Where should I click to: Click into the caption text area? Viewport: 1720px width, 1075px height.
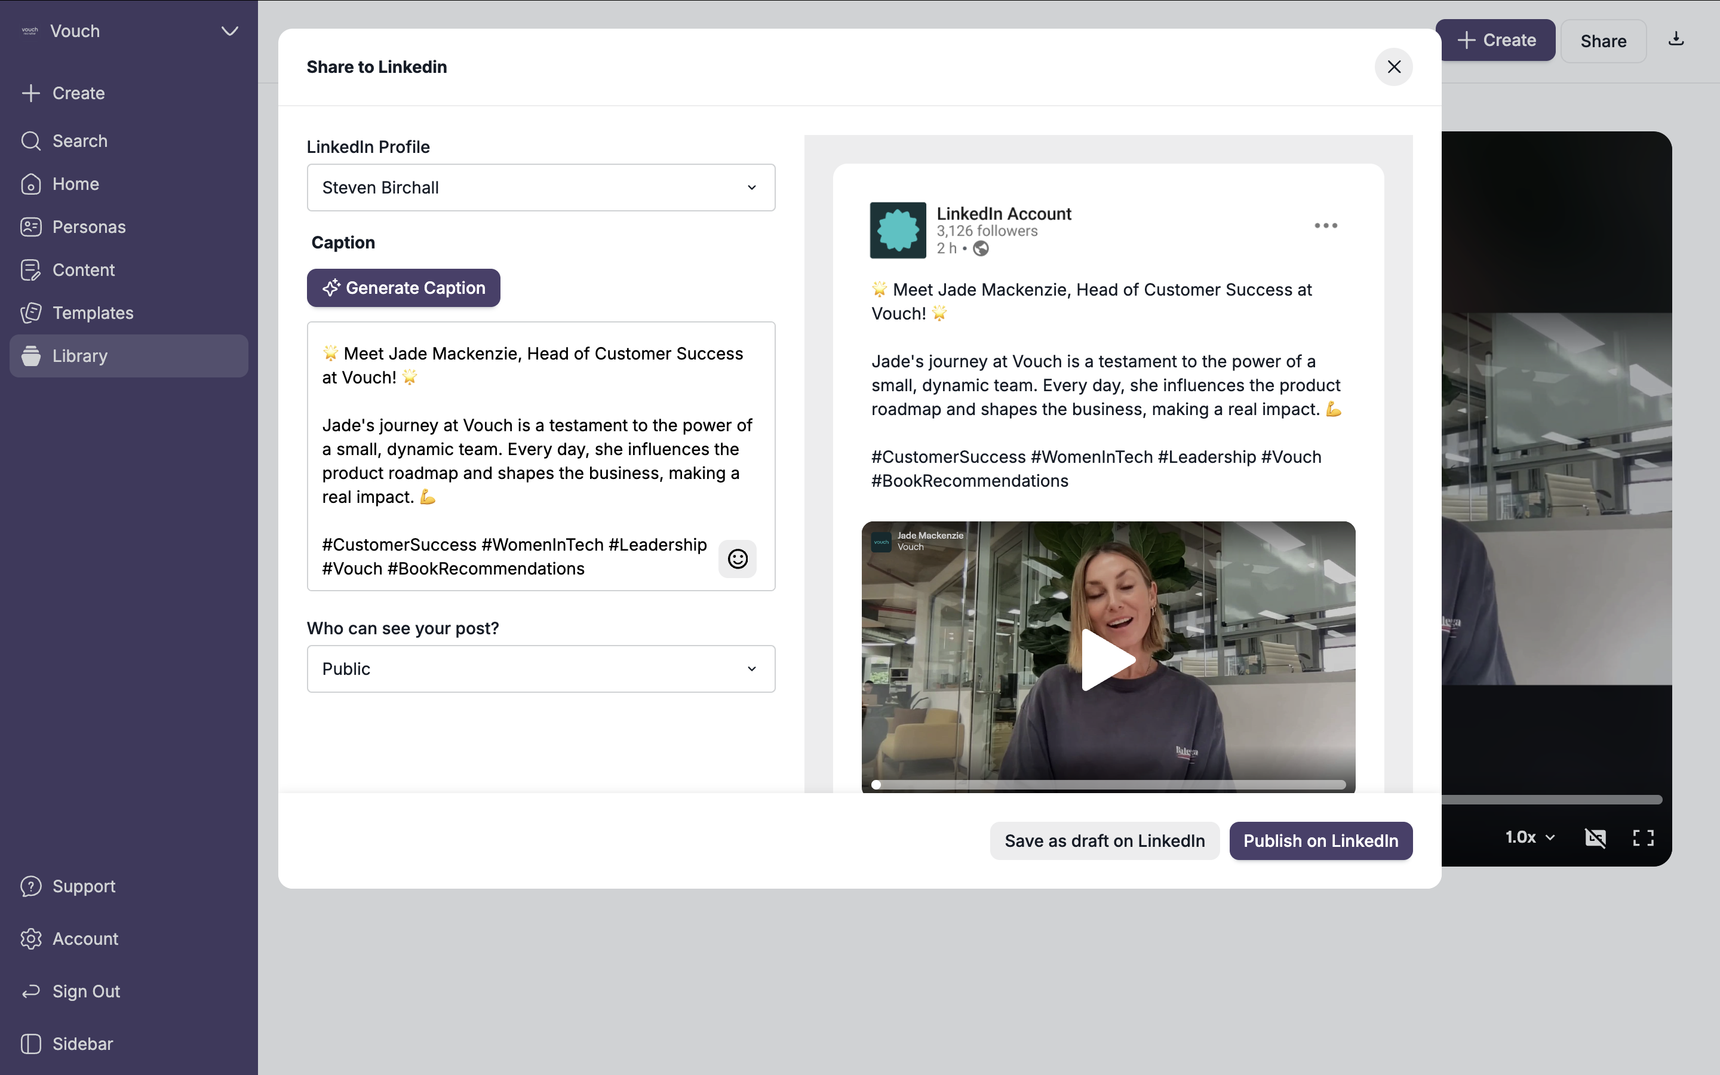(541, 456)
